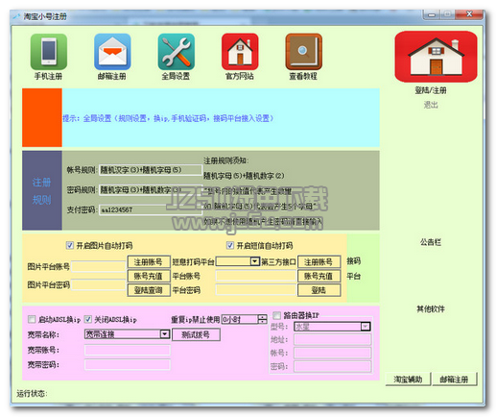Focus 图片平台账号 input field
This screenshot has width=496, height=417.
(99, 266)
